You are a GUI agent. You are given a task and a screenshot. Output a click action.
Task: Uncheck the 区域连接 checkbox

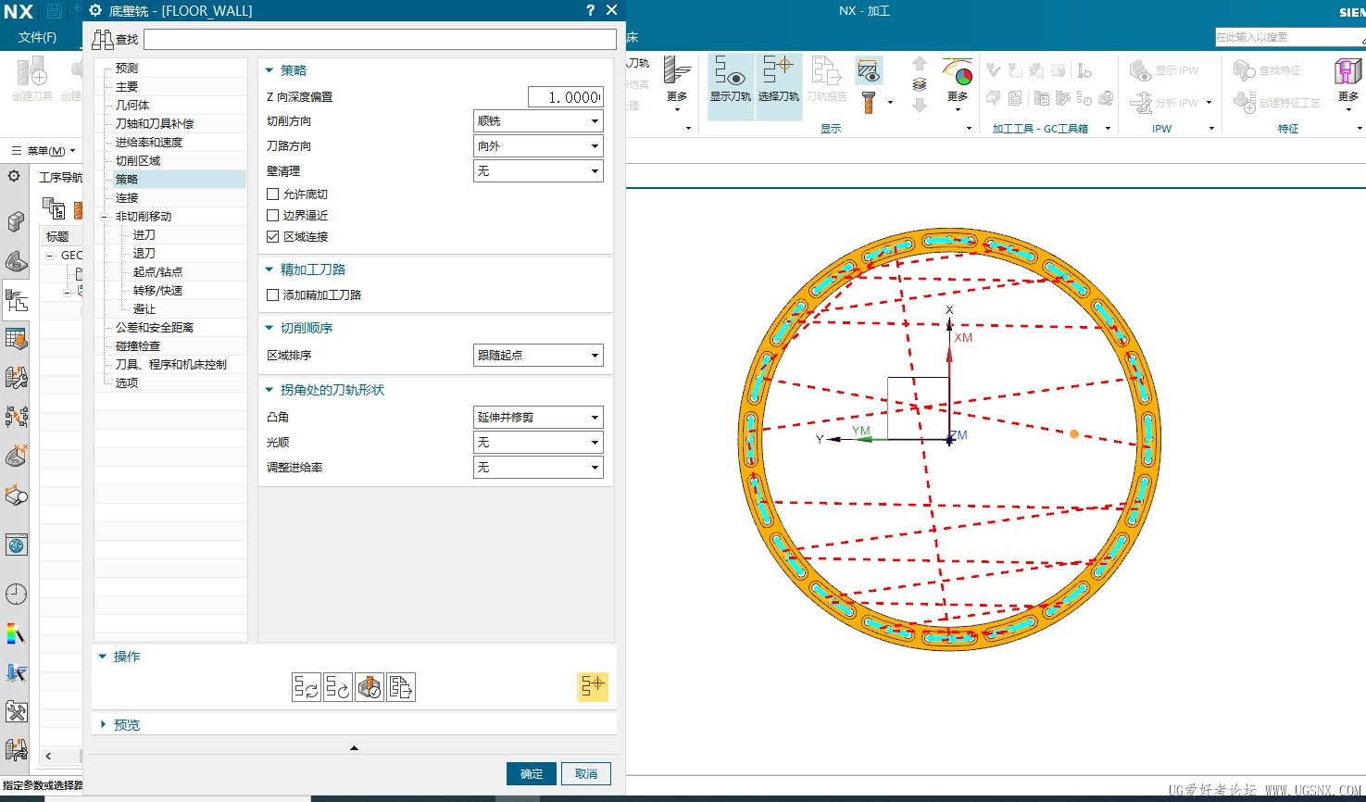[x=273, y=237]
